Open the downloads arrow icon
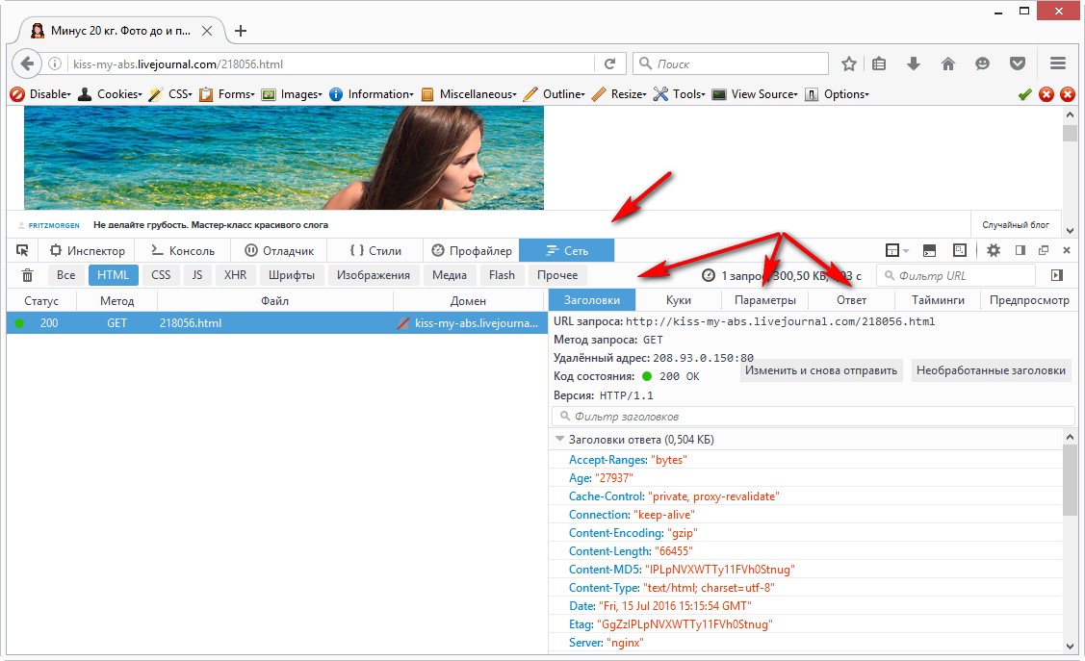 [x=914, y=64]
